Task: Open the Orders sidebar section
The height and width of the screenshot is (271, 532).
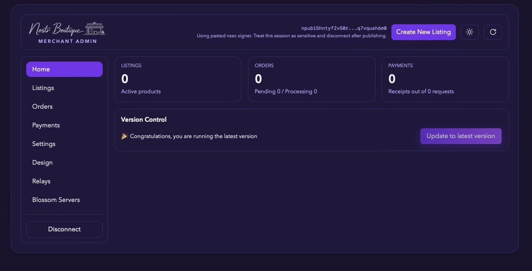Action: [x=42, y=106]
